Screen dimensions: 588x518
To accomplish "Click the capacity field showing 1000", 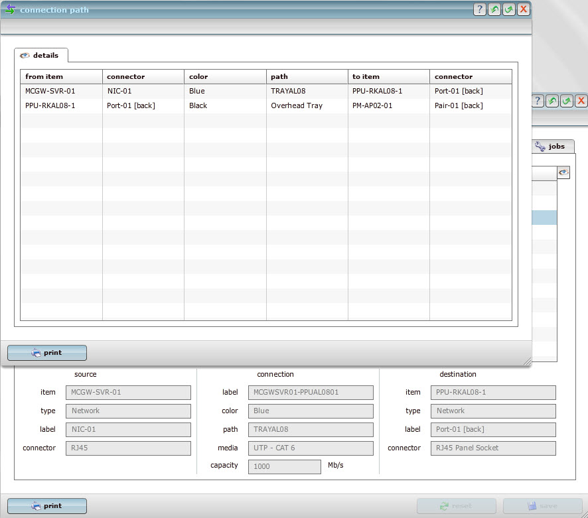I will pos(284,466).
